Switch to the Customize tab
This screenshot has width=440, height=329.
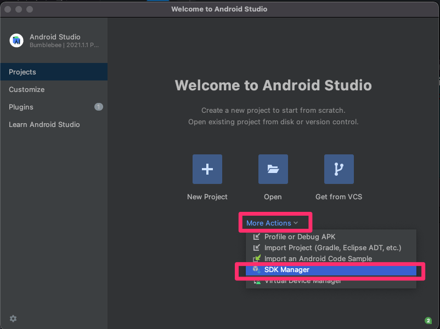coord(54,90)
